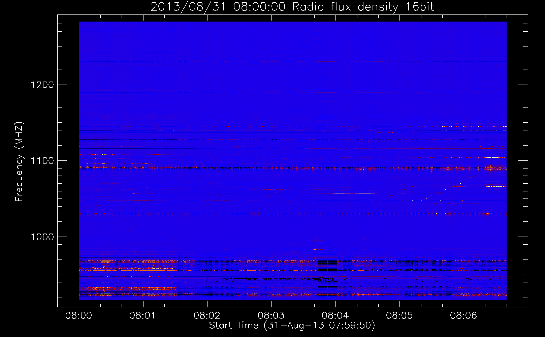Viewport: 545px width, 337px height.
Task: Click the 08:00 time axis label
Action: (79, 316)
